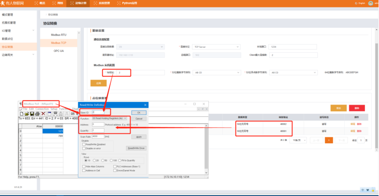Select the 20 rows radio button
Viewport: 379px width, 196px height.
[x=94, y=160]
